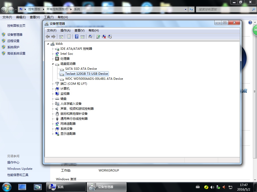Expand the 人体学输入设备 node

[53, 104]
